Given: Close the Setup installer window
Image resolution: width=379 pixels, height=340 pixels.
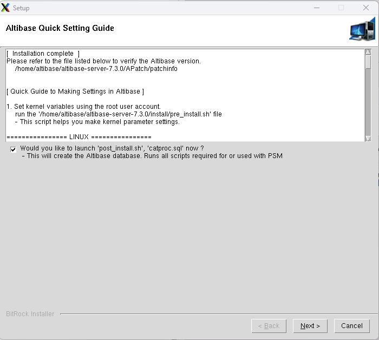Looking at the screenshot, I should pos(366,8).
